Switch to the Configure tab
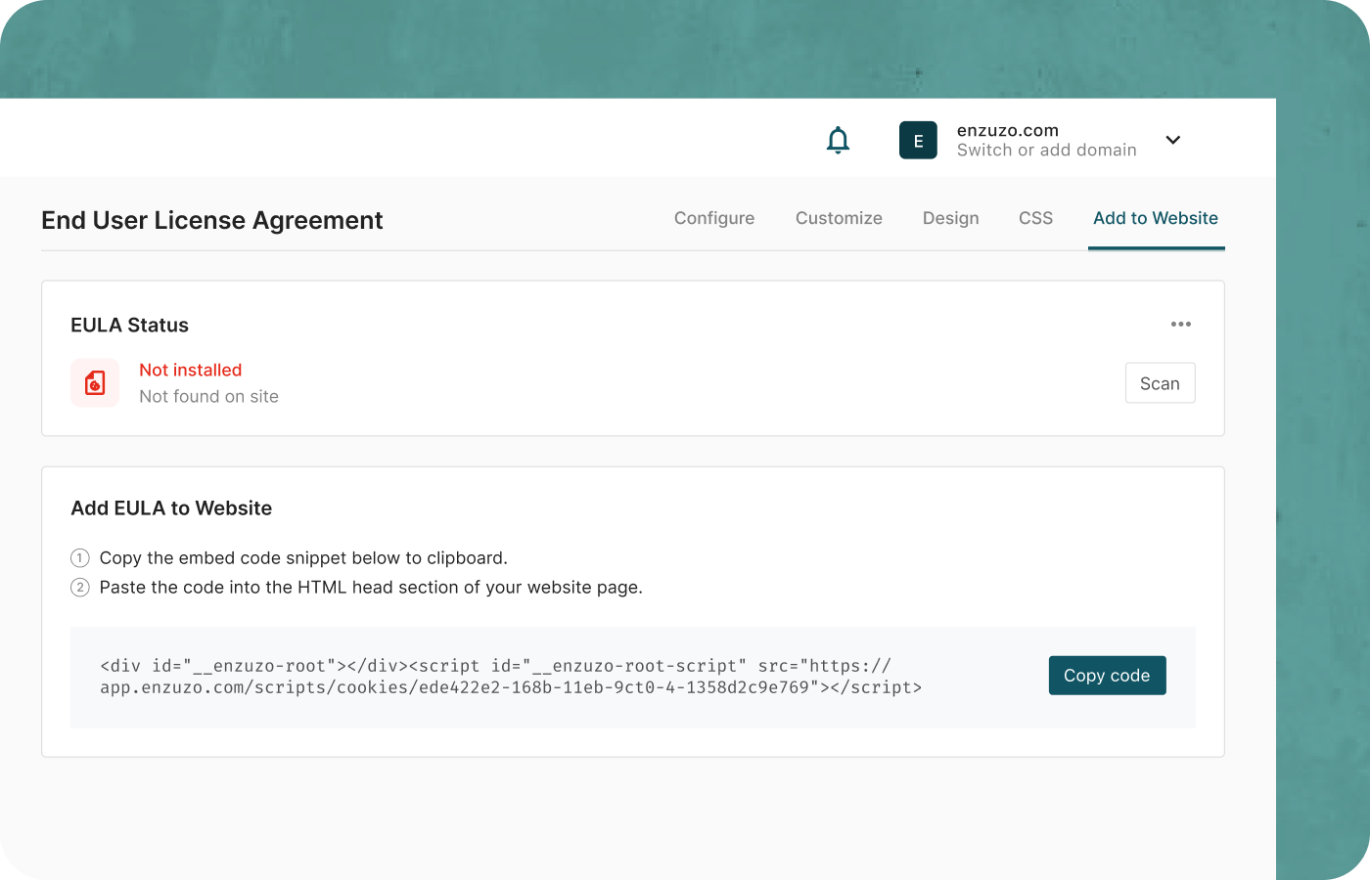 (713, 218)
